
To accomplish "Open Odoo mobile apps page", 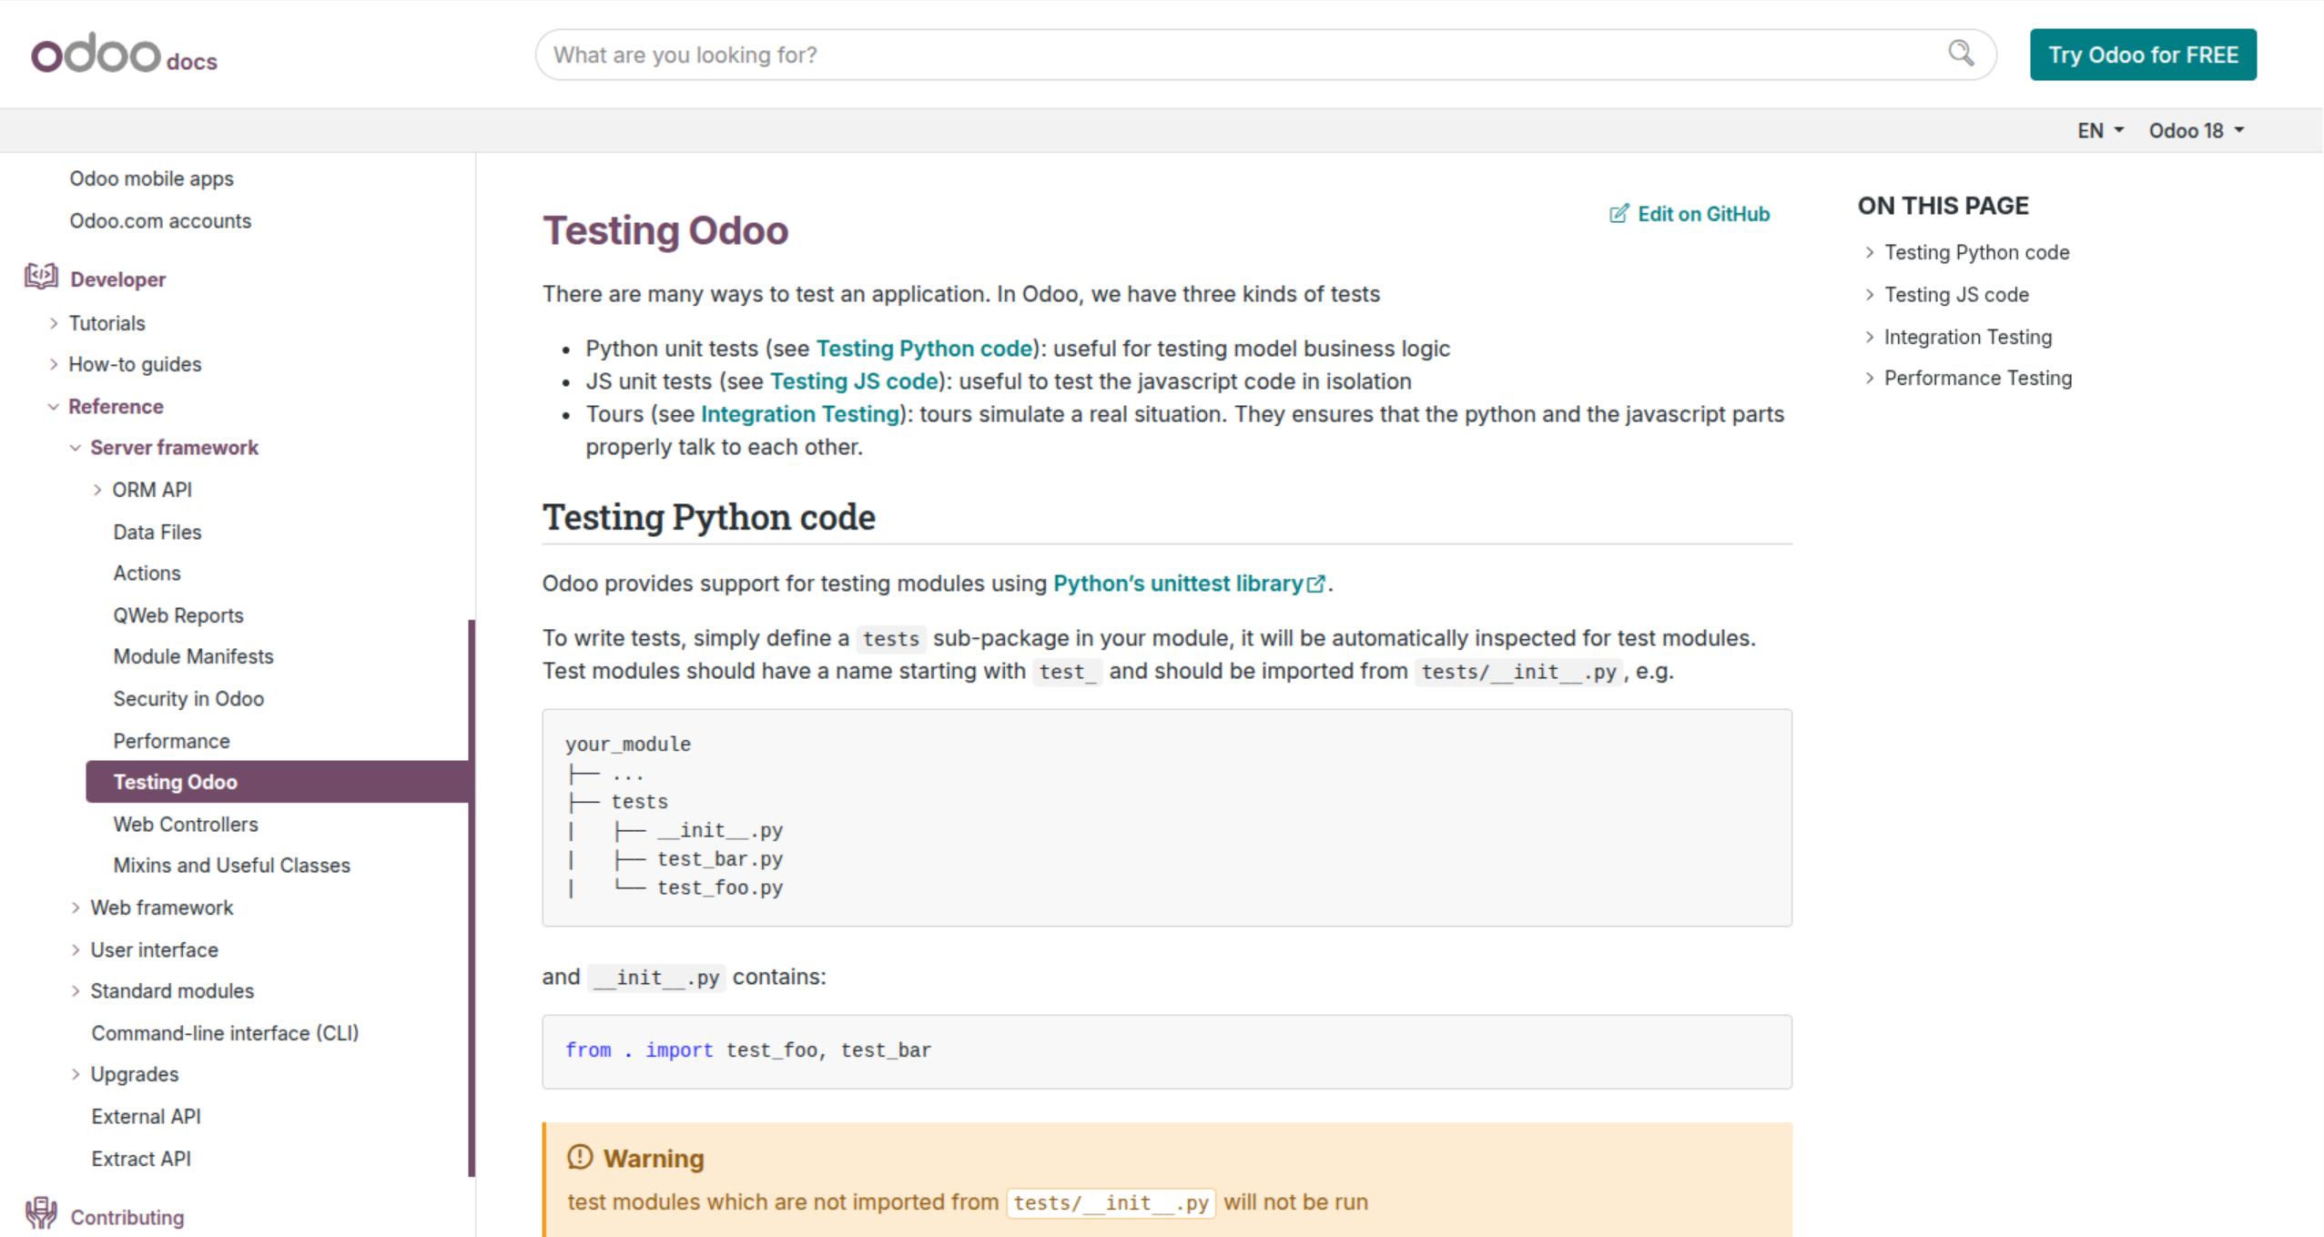I will tap(151, 178).
